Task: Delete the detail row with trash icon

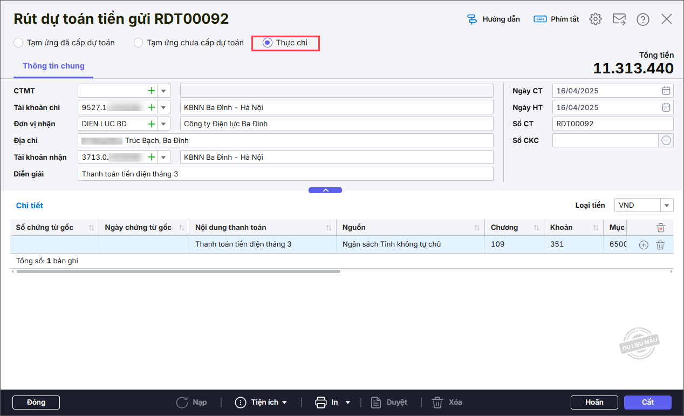Action: 660,245
